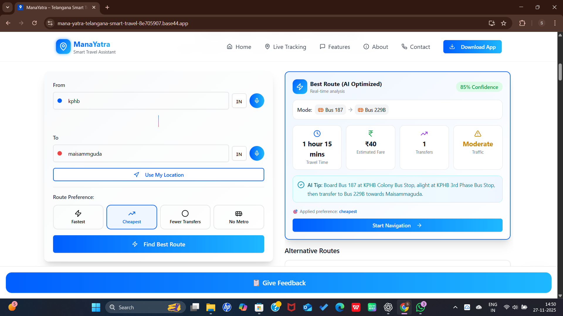Open the browser tab search chevron
Image resolution: width=563 pixels, height=316 pixels.
(x=7, y=7)
